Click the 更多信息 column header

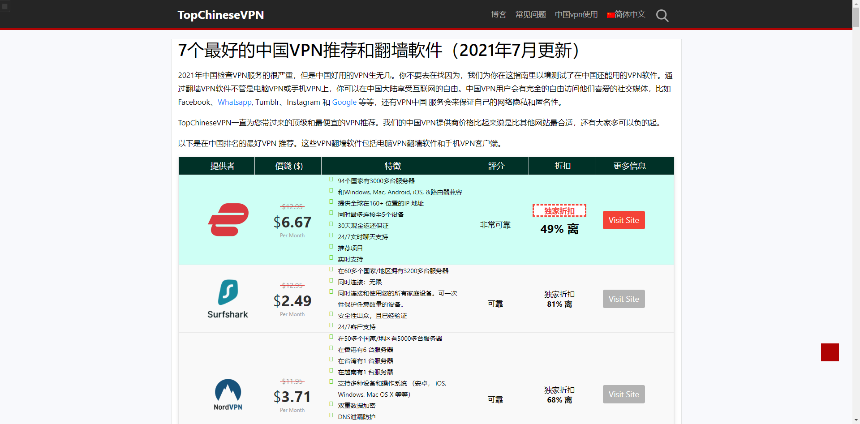629,166
